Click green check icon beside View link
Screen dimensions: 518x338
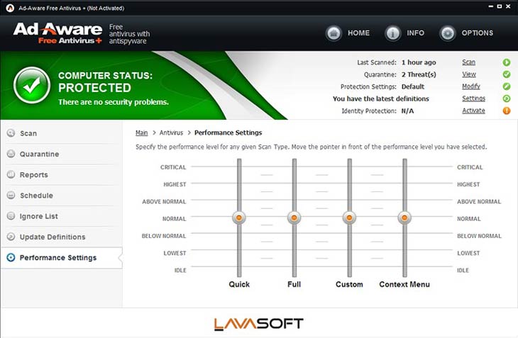507,74
